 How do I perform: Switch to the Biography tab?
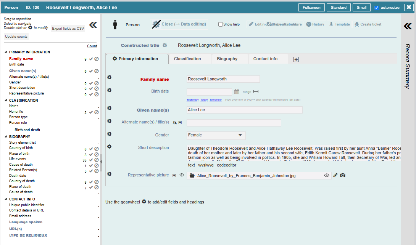[x=227, y=59]
